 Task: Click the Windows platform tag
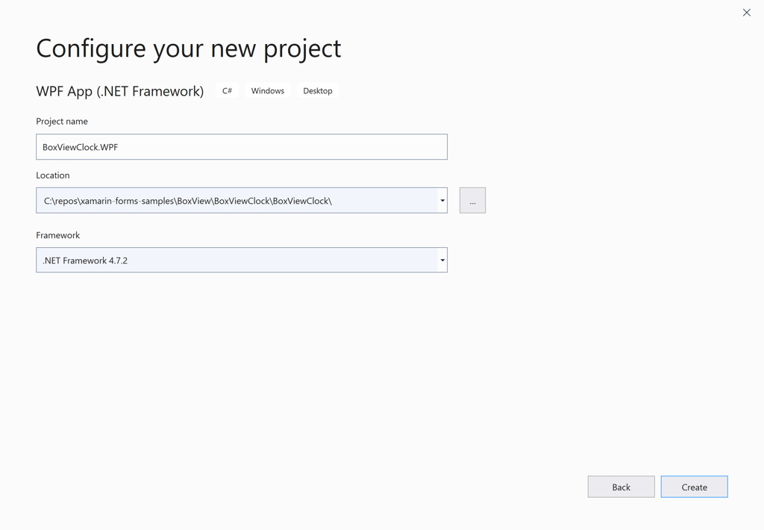267,90
